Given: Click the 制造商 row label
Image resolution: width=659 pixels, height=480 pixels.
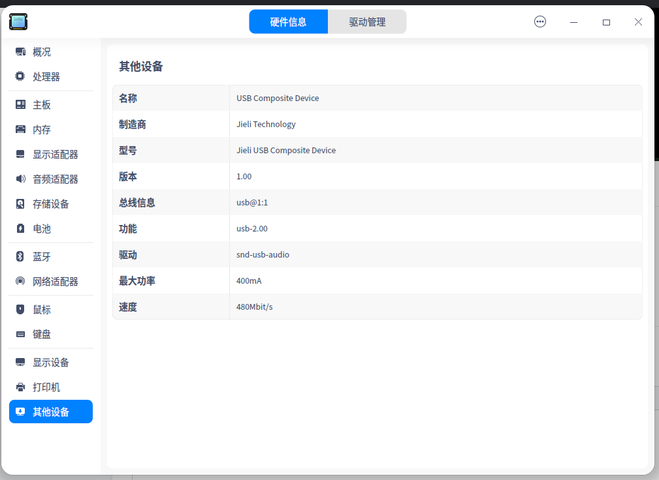Looking at the screenshot, I should (133, 124).
